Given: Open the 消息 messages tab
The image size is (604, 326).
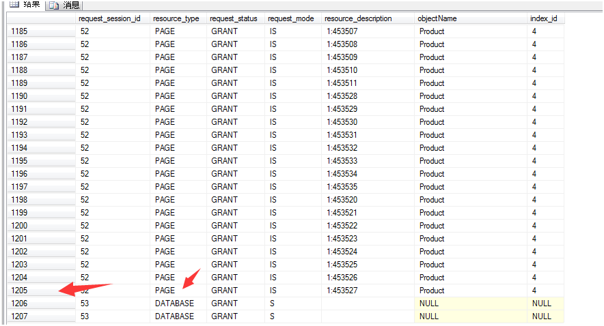Looking at the screenshot, I should pos(64,5).
